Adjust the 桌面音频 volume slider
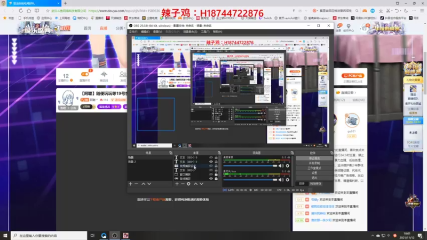The height and width of the screenshot is (240, 427). click(250, 166)
